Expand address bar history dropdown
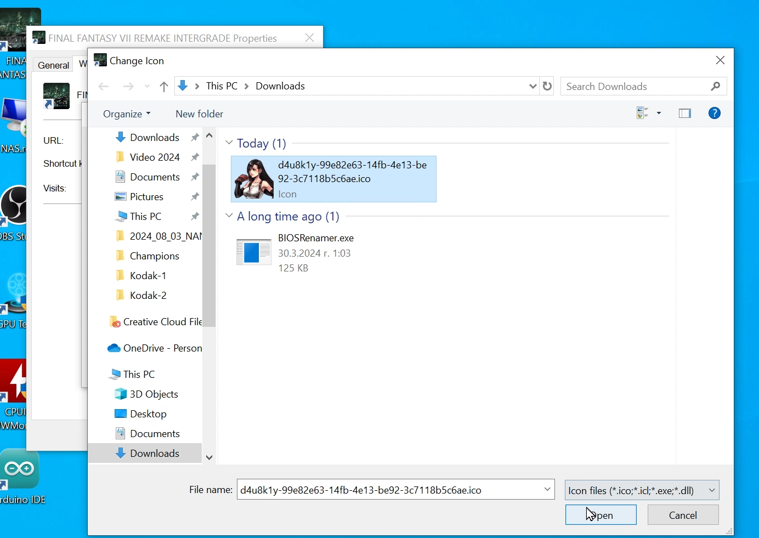 (x=533, y=86)
